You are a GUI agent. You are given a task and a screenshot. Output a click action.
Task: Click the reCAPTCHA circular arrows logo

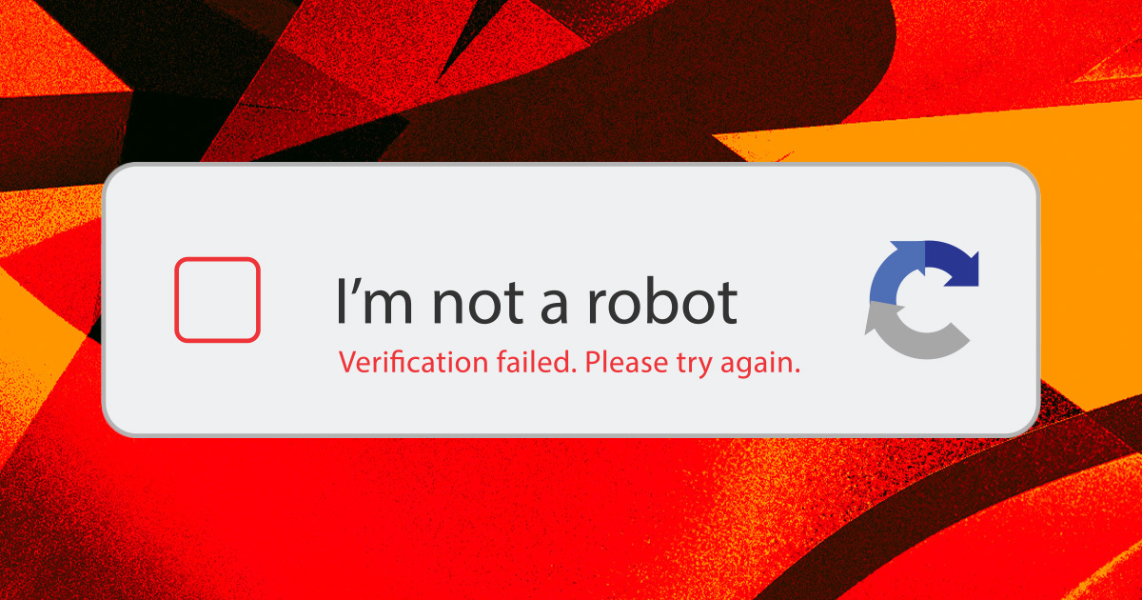point(922,299)
